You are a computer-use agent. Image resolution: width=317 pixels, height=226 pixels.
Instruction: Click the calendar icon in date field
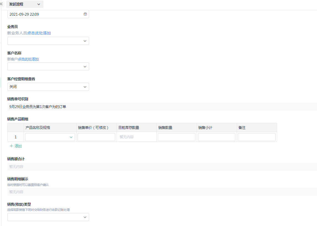click(x=85, y=14)
